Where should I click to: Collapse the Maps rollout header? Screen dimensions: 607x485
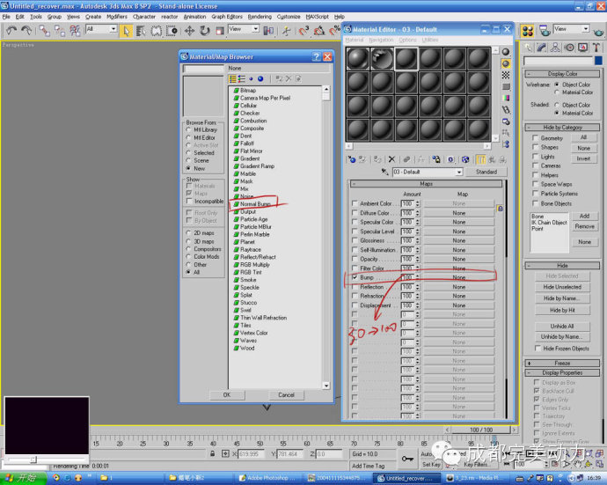pyautogui.click(x=426, y=184)
